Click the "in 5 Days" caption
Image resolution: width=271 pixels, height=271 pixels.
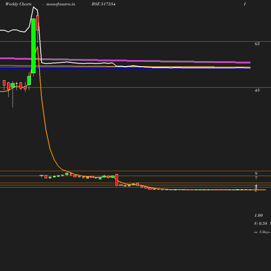[262, 232]
